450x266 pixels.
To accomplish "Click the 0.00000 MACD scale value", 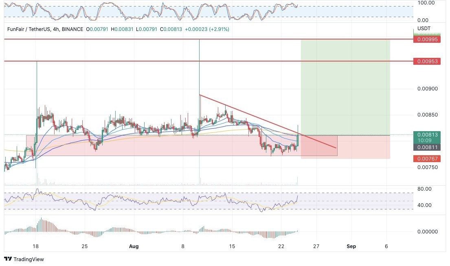I will point(427,231).
